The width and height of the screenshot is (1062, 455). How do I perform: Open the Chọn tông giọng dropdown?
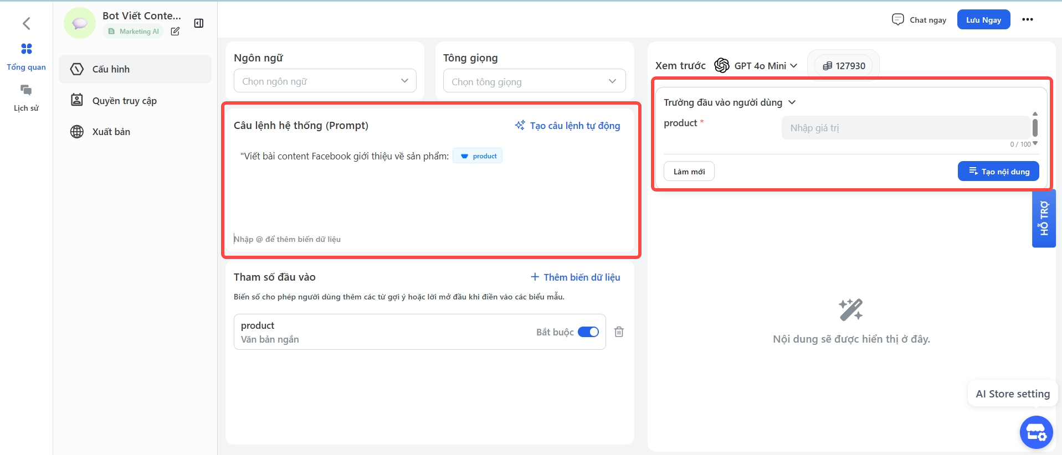coord(534,81)
